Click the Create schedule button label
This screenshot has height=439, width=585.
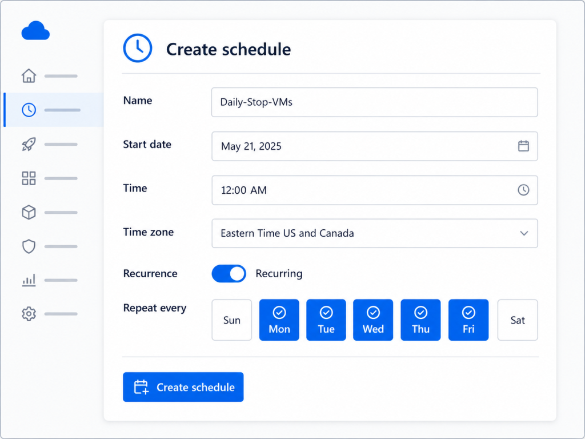click(x=195, y=387)
